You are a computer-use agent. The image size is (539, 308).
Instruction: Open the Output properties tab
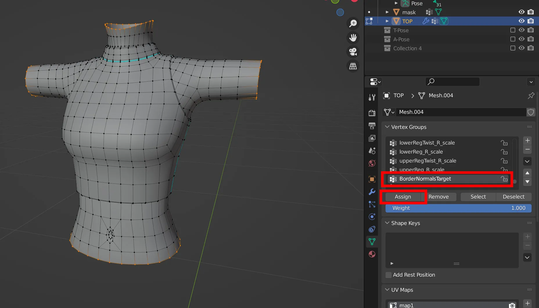pyautogui.click(x=372, y=125)
